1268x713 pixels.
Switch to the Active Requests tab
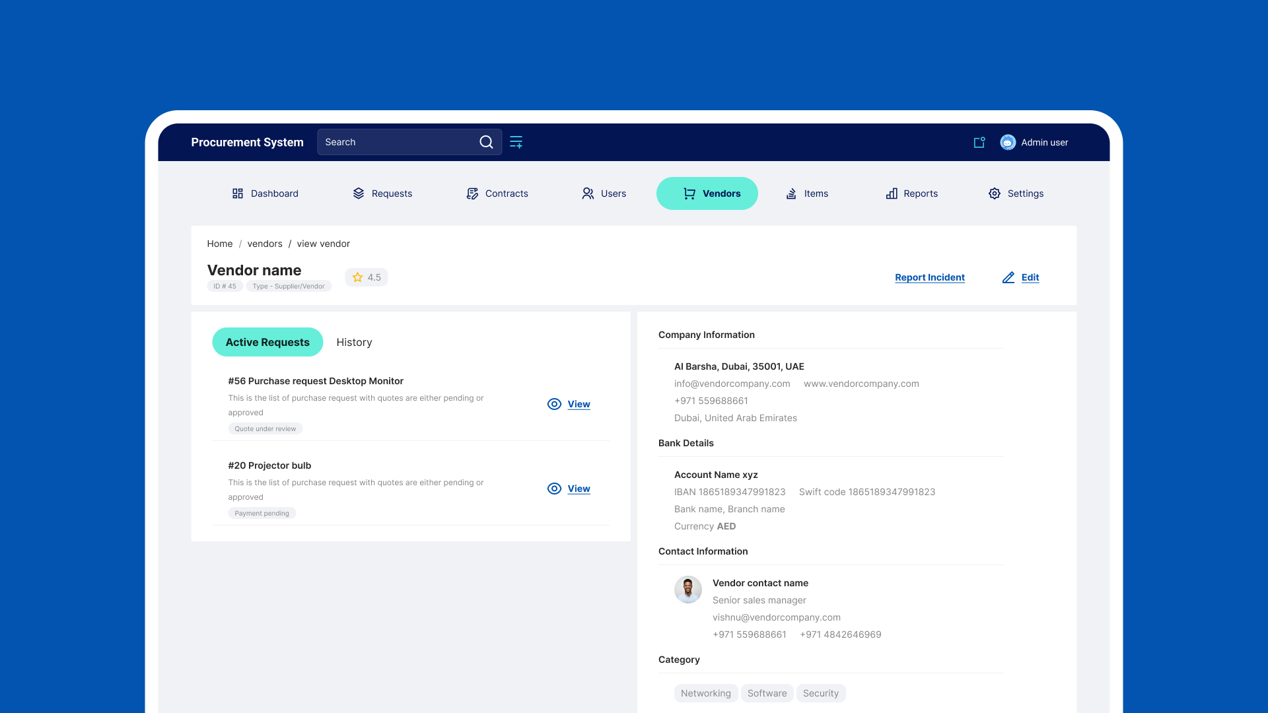point(267,342)
